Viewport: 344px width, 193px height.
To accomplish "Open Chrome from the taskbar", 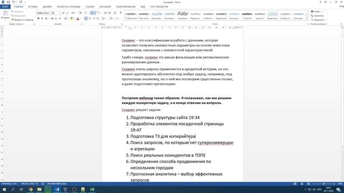I will click(31, 189).
